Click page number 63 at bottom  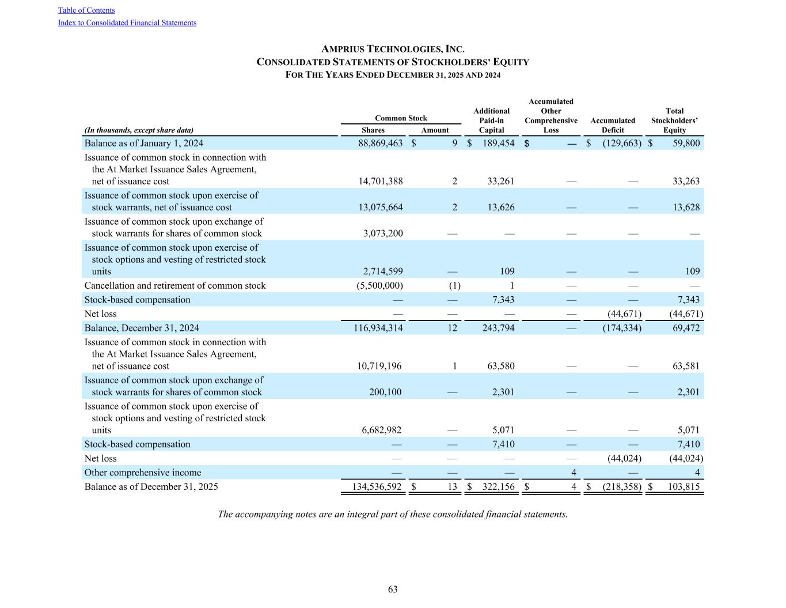click(x=393, y=590)
